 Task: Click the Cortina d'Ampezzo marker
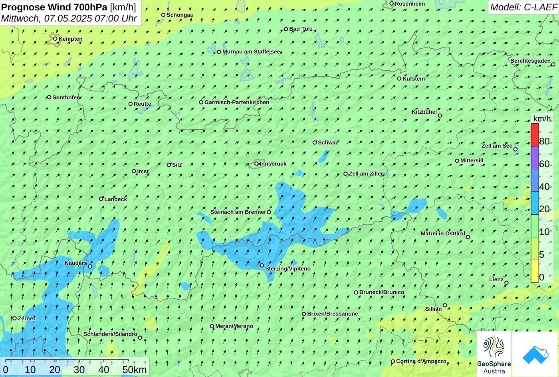tap(392, 361)
